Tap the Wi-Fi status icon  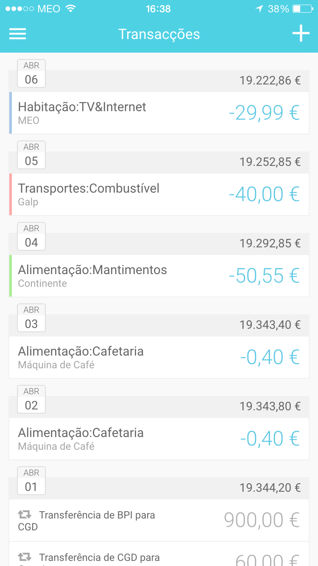[71, 8]
